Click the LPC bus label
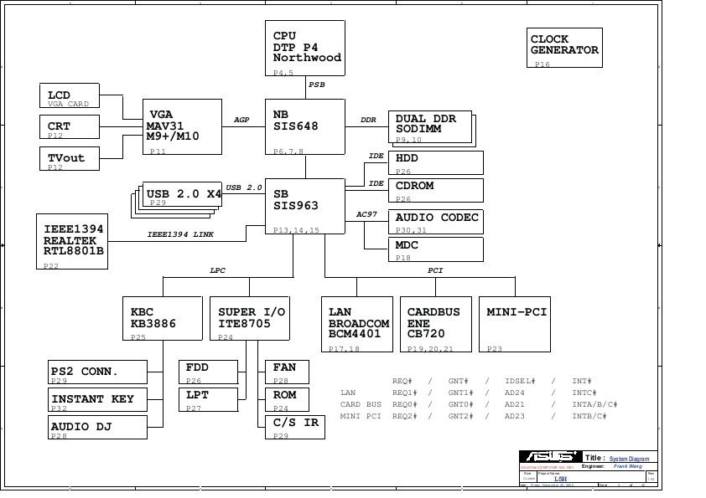This screenshot has width=706, height=498. click(217, 270)
